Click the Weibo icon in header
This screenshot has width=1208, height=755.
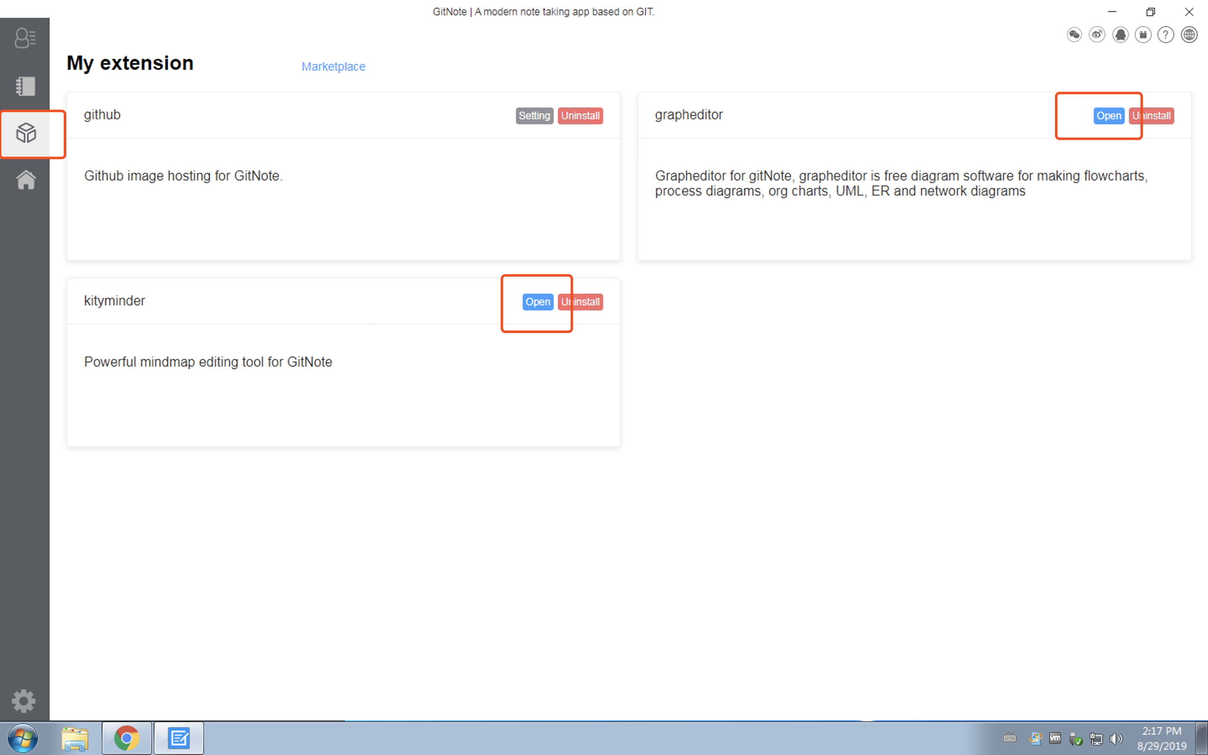(x=1097, y=35)
